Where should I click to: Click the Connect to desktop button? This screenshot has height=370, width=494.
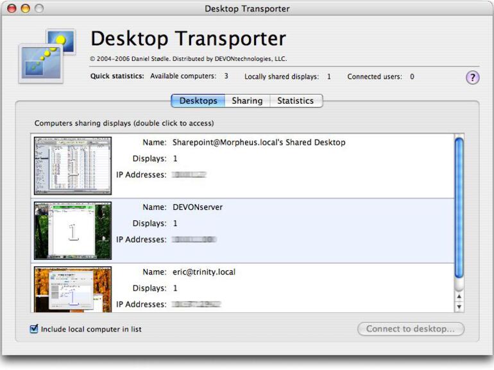[x=411, y=329]
